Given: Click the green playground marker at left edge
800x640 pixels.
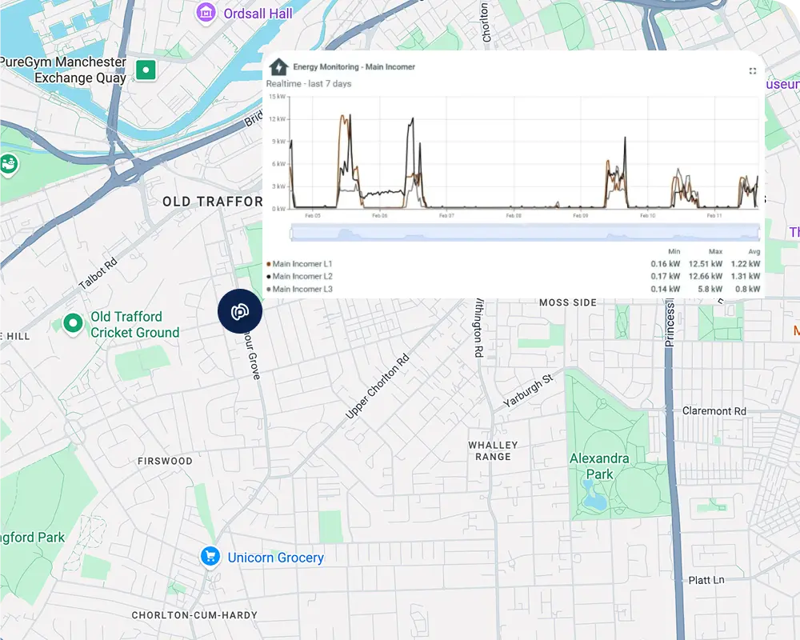Looking at the screenshot, I should pos(8,164).
